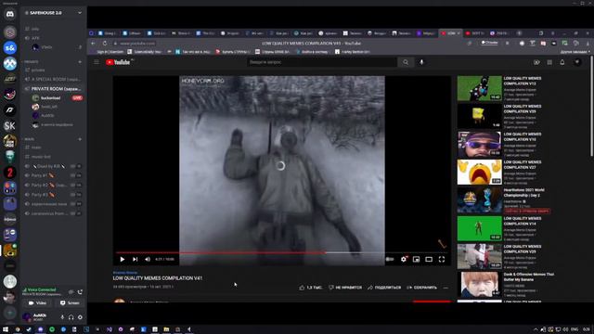Open the Hearthstone 2021 World Championship video
594x334 pixels.
(x=480, y=200)
